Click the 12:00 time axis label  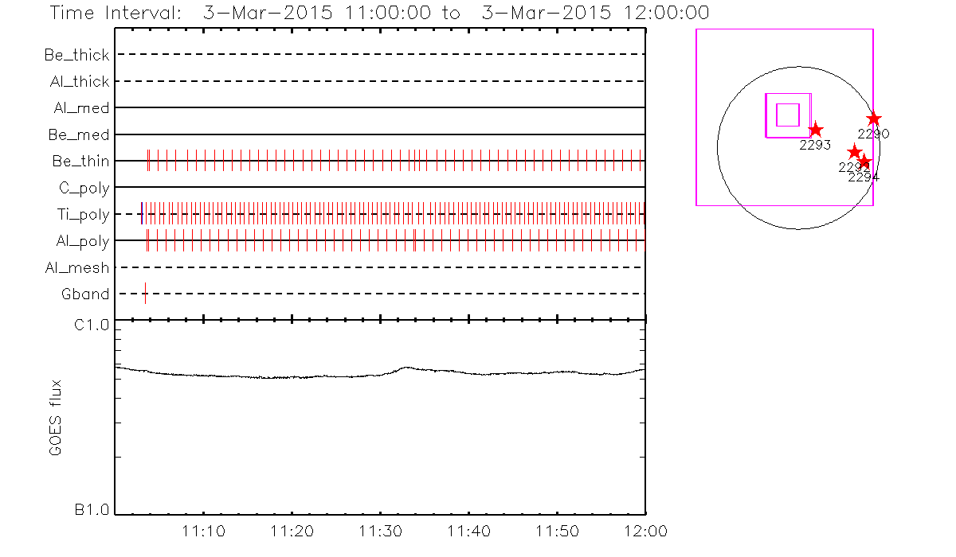tap(645, 531)
